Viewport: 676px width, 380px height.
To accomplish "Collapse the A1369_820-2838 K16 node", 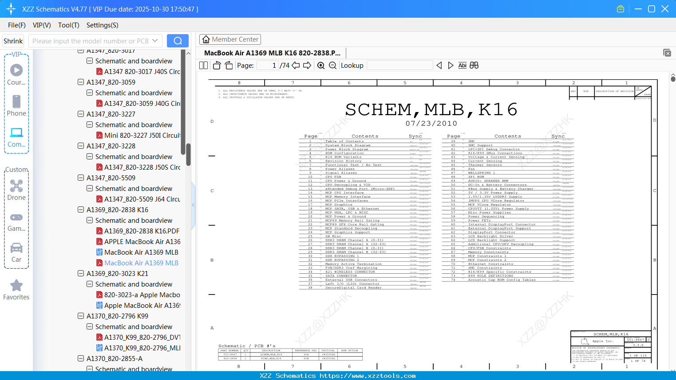I will pyautogui.click(x=81, y=209).
